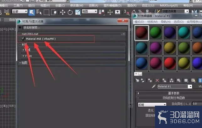Click the Use Pivot Point Center icon
This screenshot has width=202, height=128.
(102, 12)
